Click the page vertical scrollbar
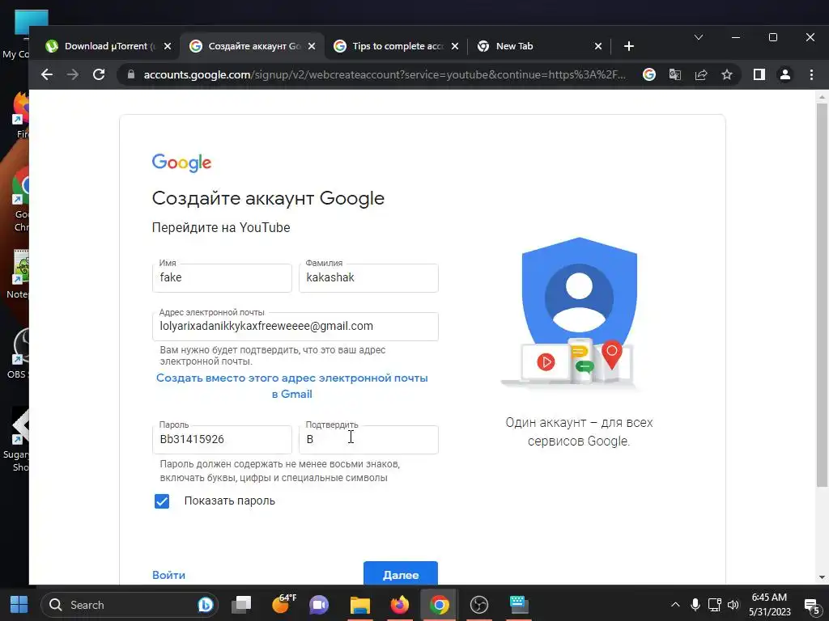This screenshot has width=829, height=621. point(822,294)
